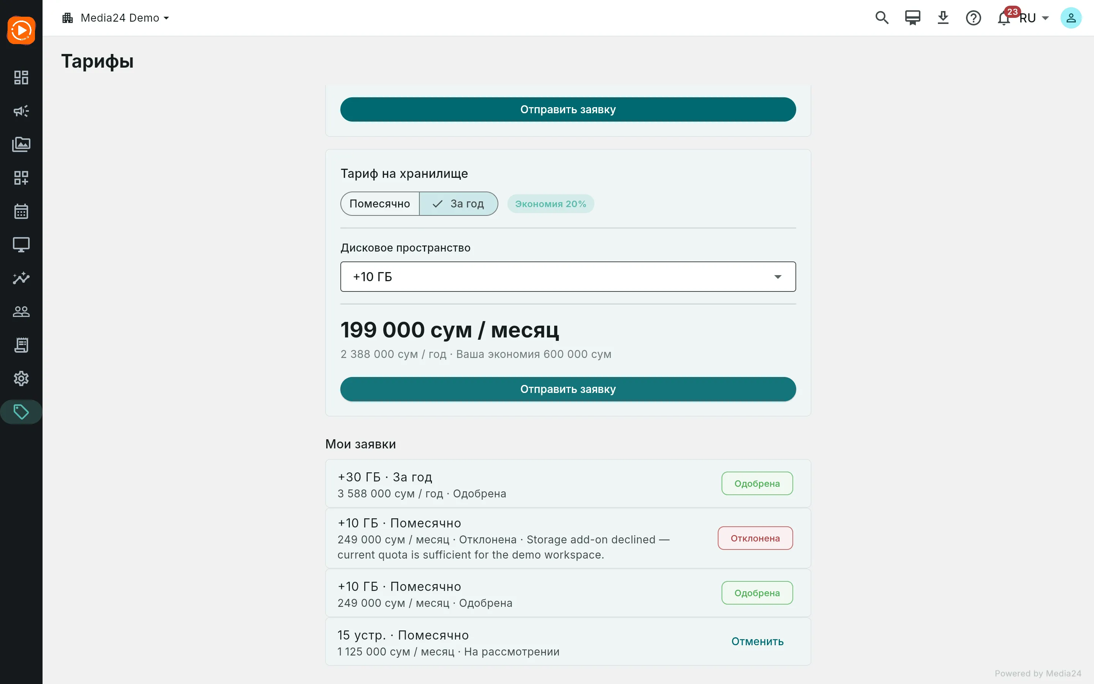Select the Помесячно billing option
The image size is (1094, 684).
[x=380, y=204]
